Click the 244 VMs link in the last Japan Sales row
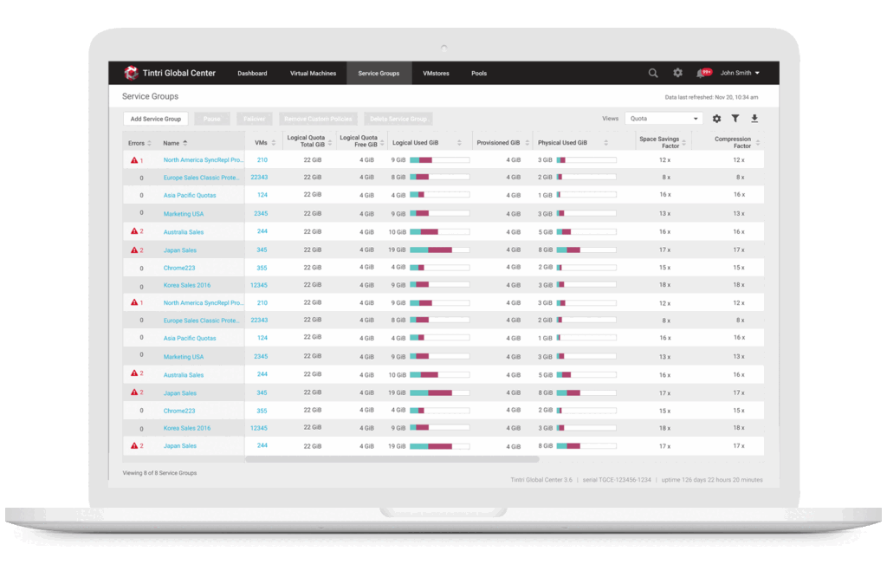The width and height of the screenshot is (887, 577). [x=262, y=446]
